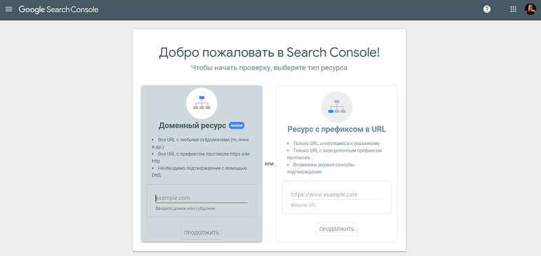Click the bullet "Все URL с префиксом протокола https"
541x256 pixels.
200,157
